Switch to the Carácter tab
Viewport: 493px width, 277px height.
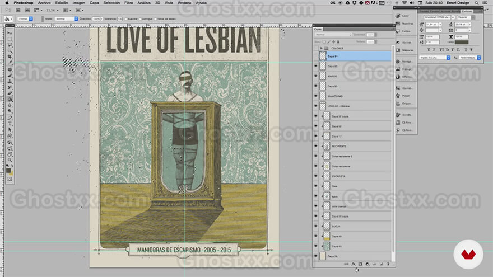pyautogui.click(x=467, y=11)
